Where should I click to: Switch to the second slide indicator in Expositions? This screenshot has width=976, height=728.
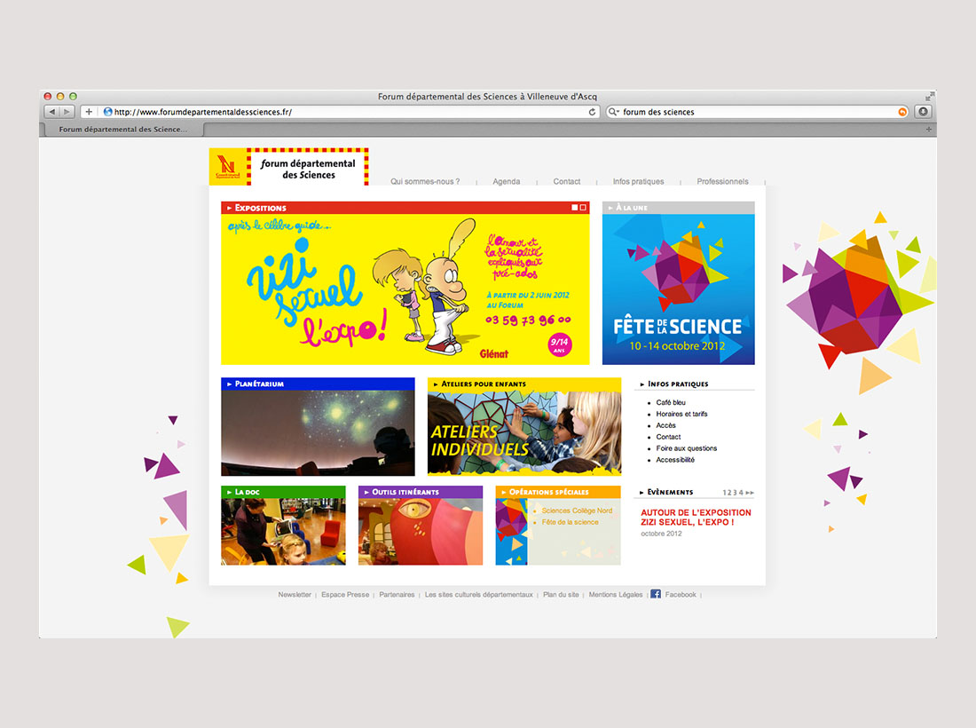[x=583, y=208]
